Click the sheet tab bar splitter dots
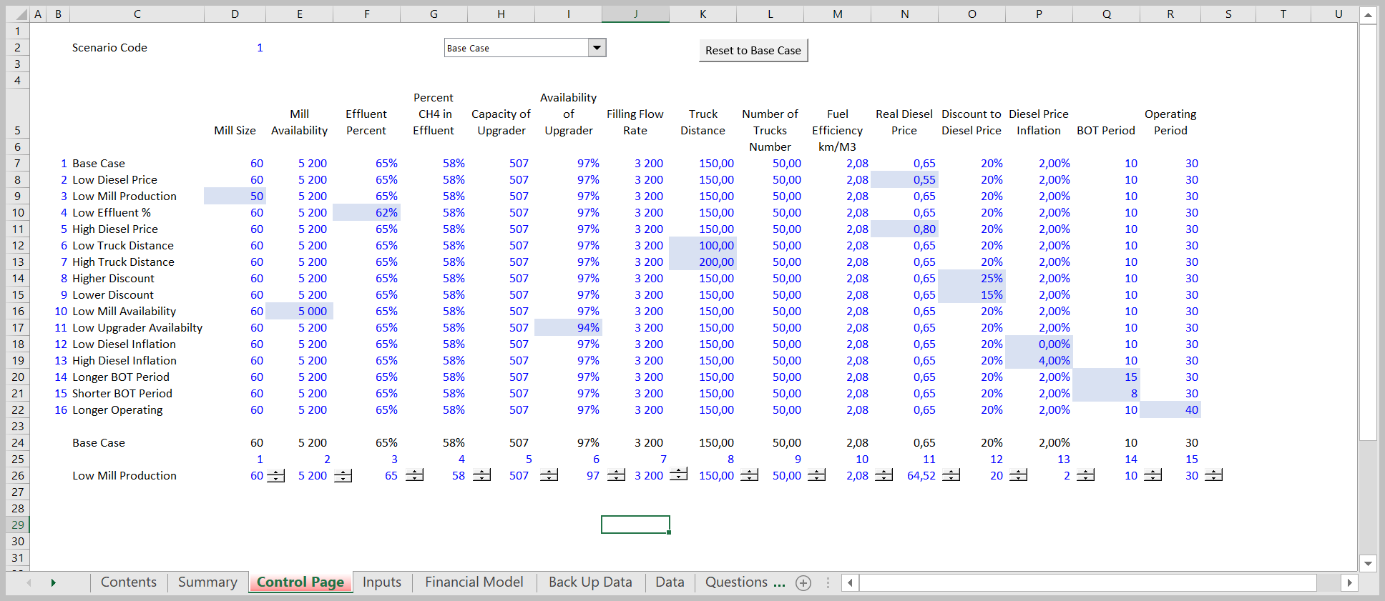The width and height of the screenshot is (1385, 601). (828, 583)
